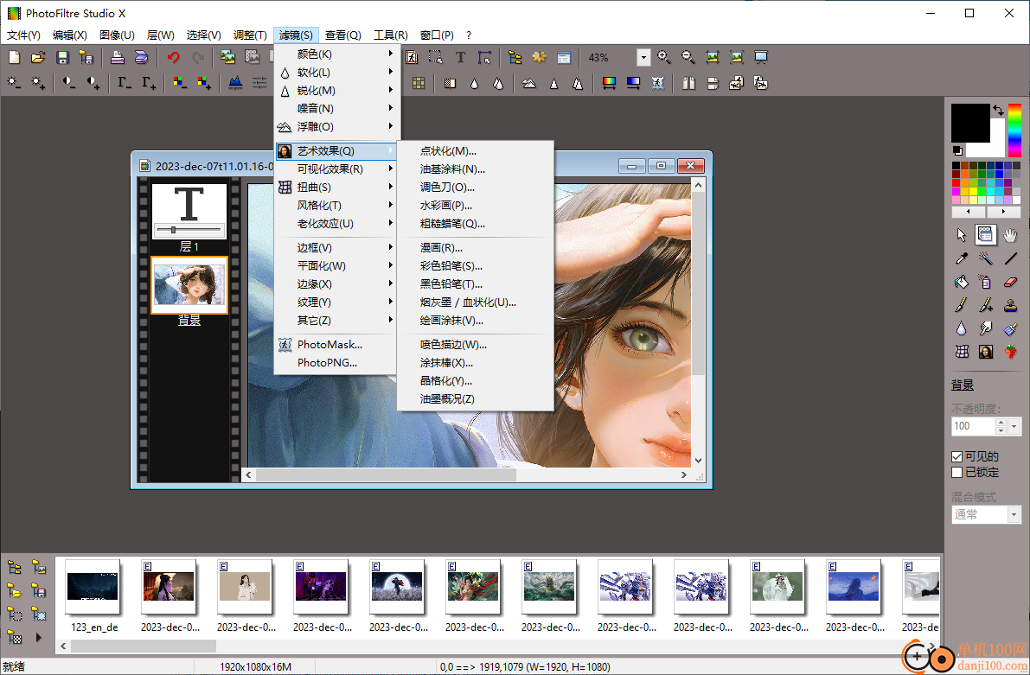Open the 混合模式 blend mode dropdown
This screenshot has width=1030, height=675.
(1014, 514)
